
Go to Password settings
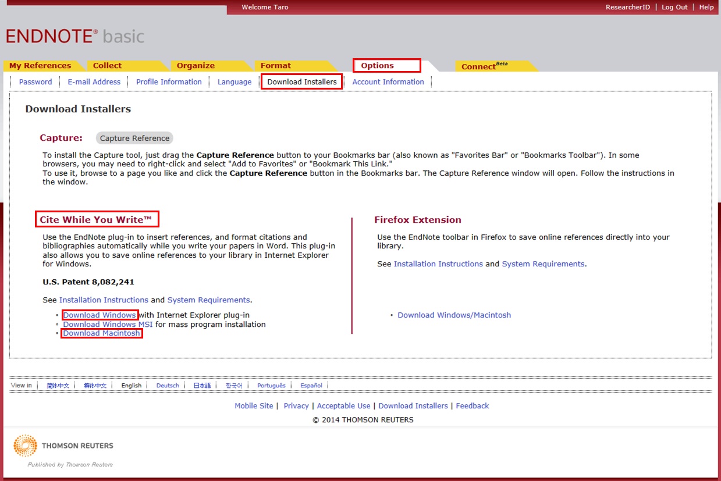pyautogui.click(x=35, y=82)
